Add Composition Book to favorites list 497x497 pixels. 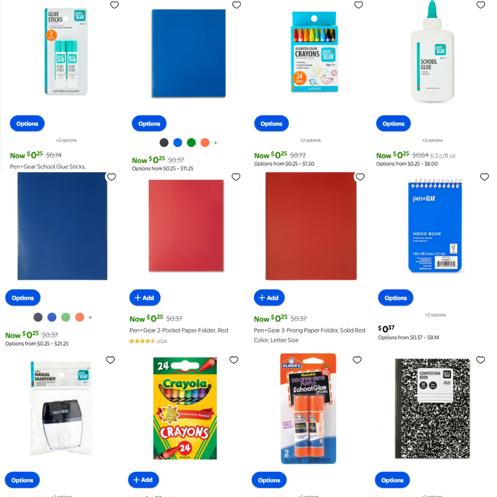click(x=481, y=360)
